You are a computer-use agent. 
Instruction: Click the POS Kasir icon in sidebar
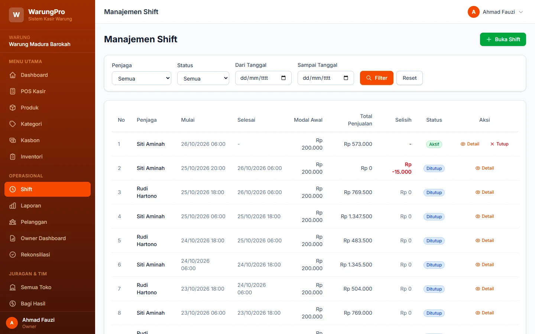click(13, 91)
